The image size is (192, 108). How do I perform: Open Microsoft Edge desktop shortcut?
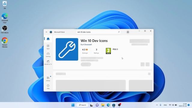click(x=5, y=18)
